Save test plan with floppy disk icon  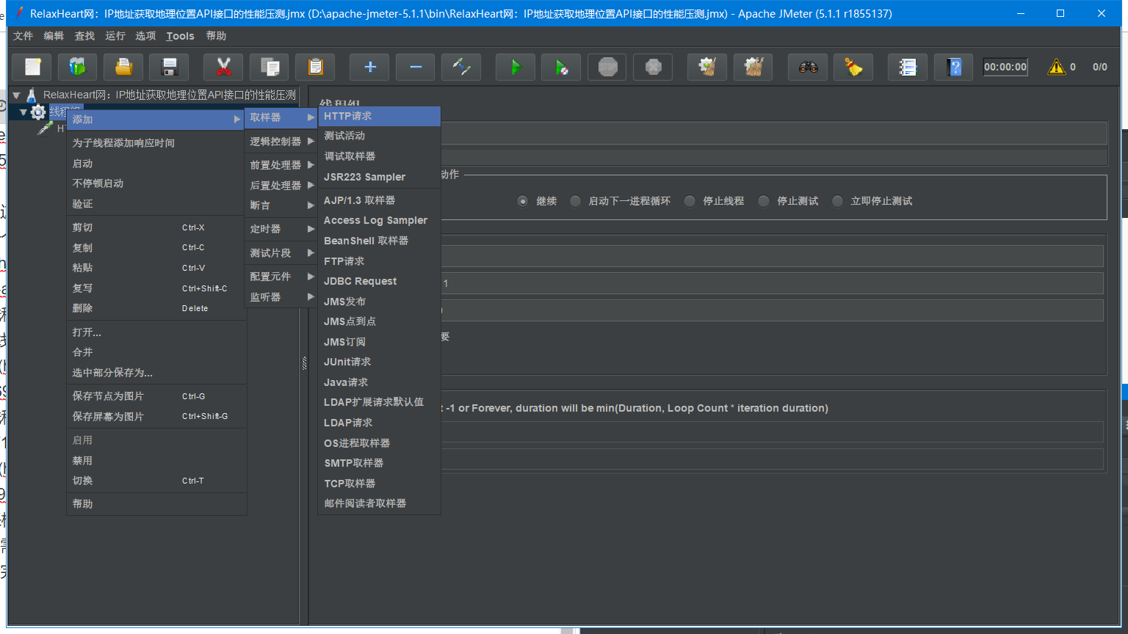pyautogui.click(x=169, y=67)
